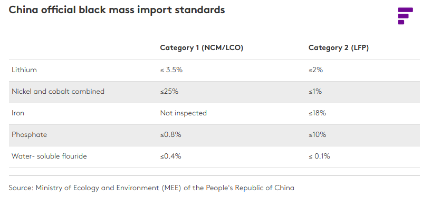Click the ≤18% iron value cell
Screen dimensions: 431x197
pos(317,113)
